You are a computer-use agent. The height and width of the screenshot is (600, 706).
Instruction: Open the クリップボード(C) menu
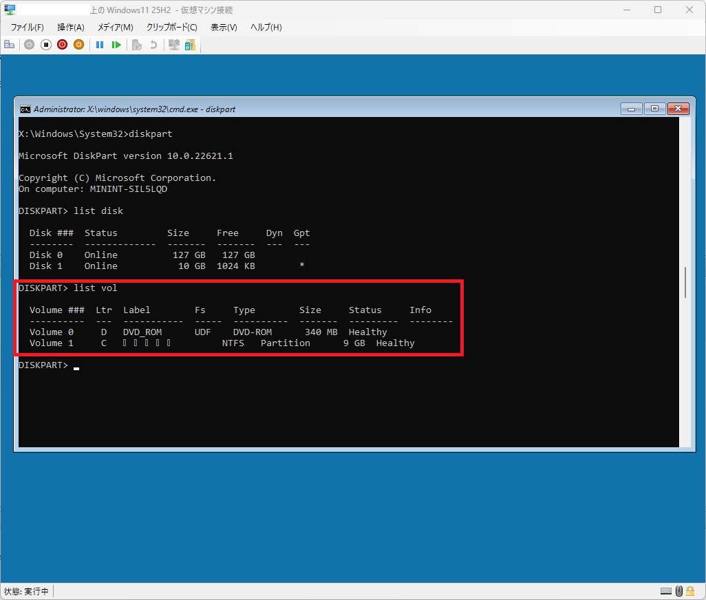tap(171, 27)
